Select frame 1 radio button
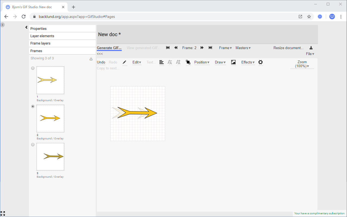Viewport: 347px width, 217px height. coord(33,68)
